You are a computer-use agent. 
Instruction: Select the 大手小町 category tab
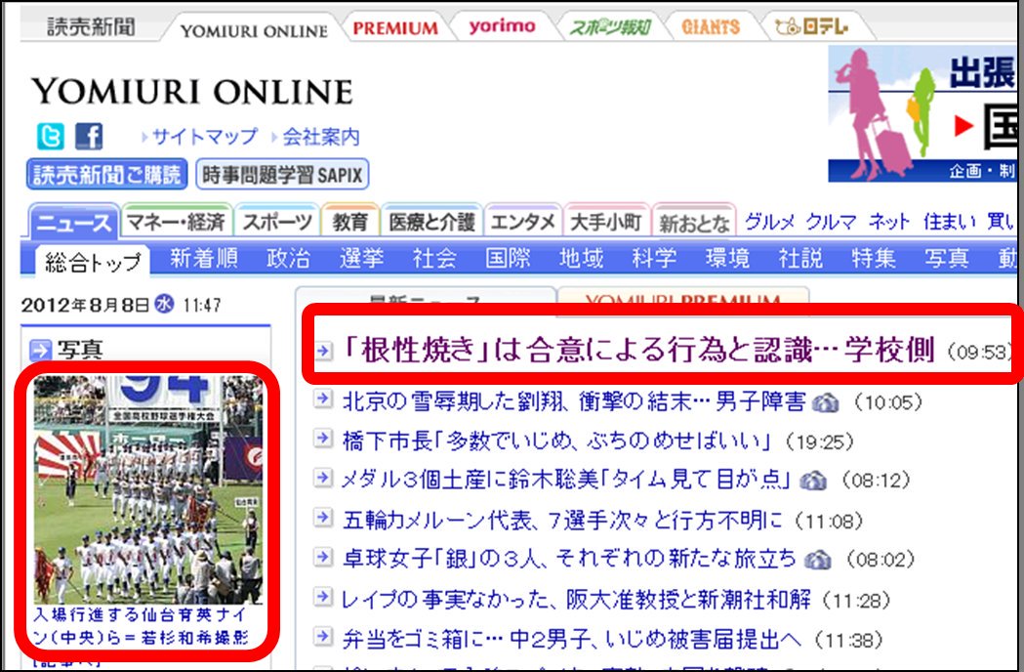[606, 223]
